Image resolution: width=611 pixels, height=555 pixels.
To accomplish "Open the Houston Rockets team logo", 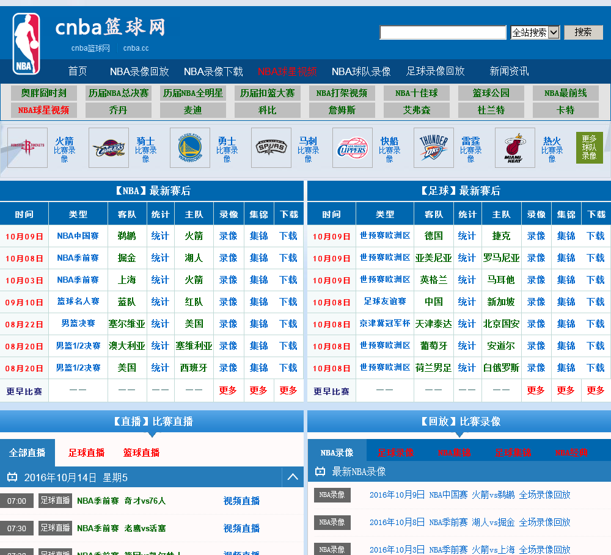I will click(27, 148).
